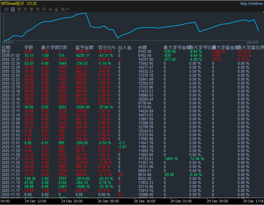Image resolution: width=264 pixels, height=205 pixels.
Task: Click the 出入金 column header
Action: [x=125, y=48]
